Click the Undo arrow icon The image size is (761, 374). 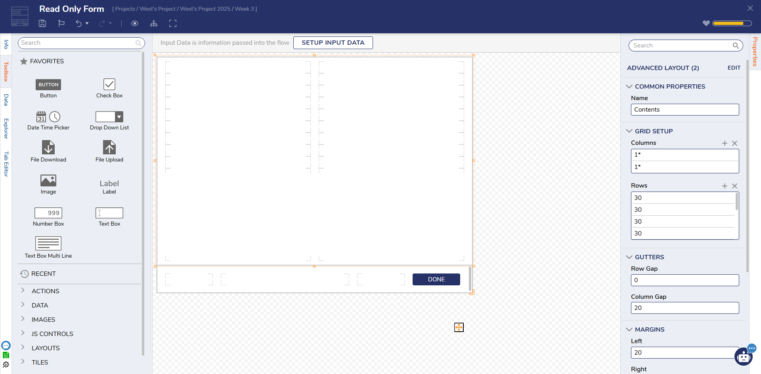78,23
